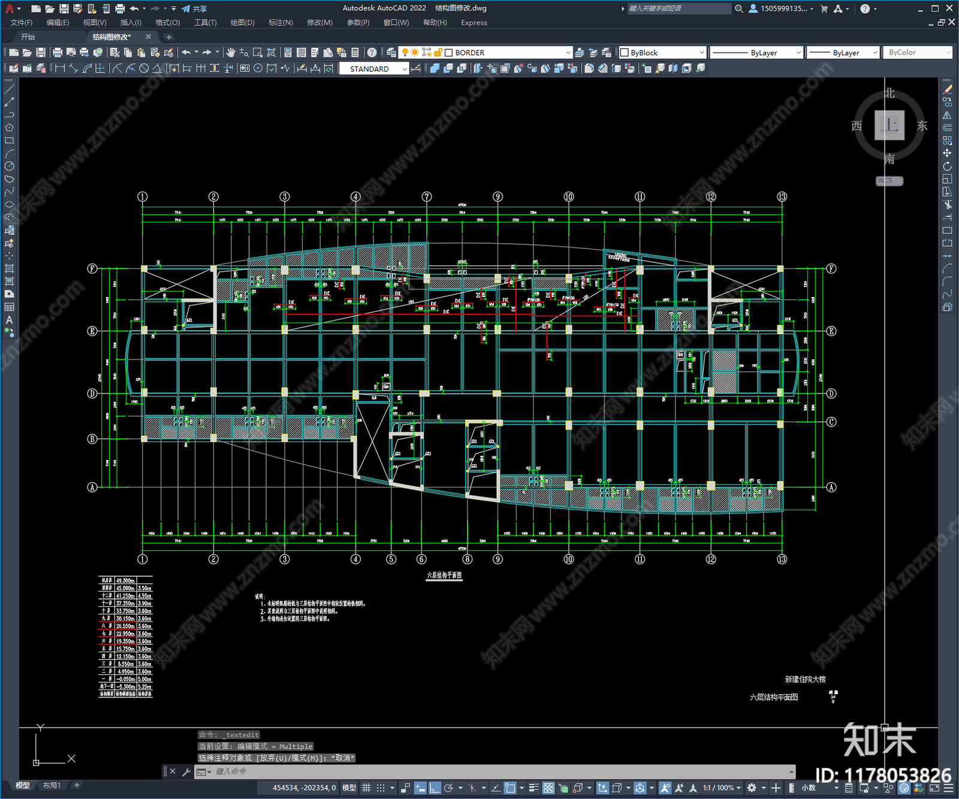Switch to the 布局1 layout tab

coord(52,785)
